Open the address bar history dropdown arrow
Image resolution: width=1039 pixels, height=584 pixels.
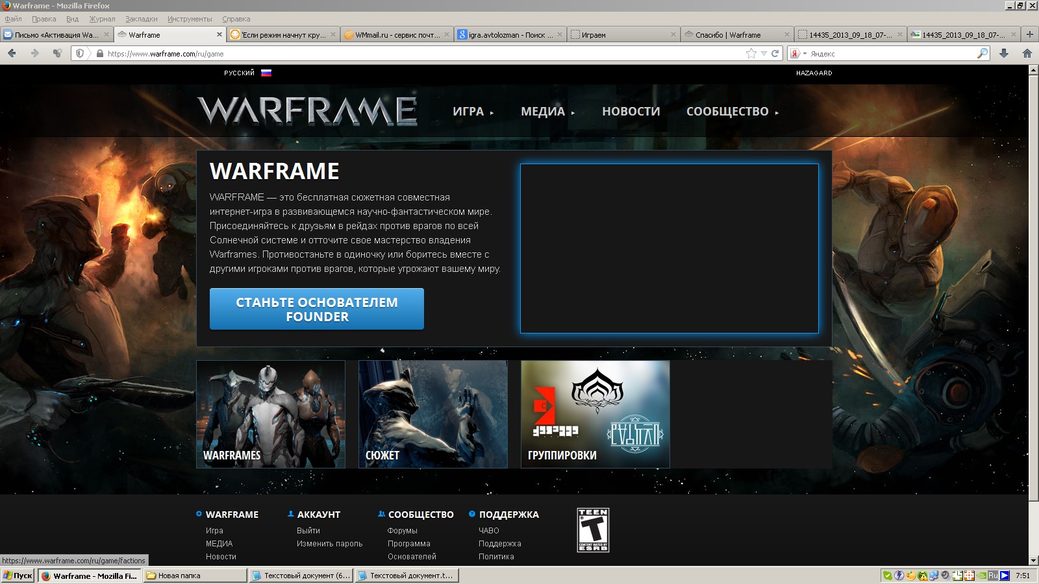point(764,54)
